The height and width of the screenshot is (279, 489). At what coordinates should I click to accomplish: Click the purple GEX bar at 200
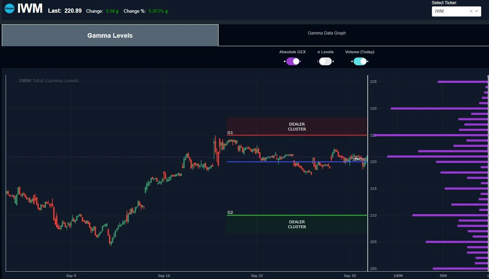click(x=460, y=269)
